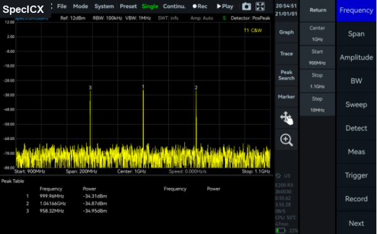Select the Record tab
Viewport: 377px width, 234px height.
coord(356,199)
